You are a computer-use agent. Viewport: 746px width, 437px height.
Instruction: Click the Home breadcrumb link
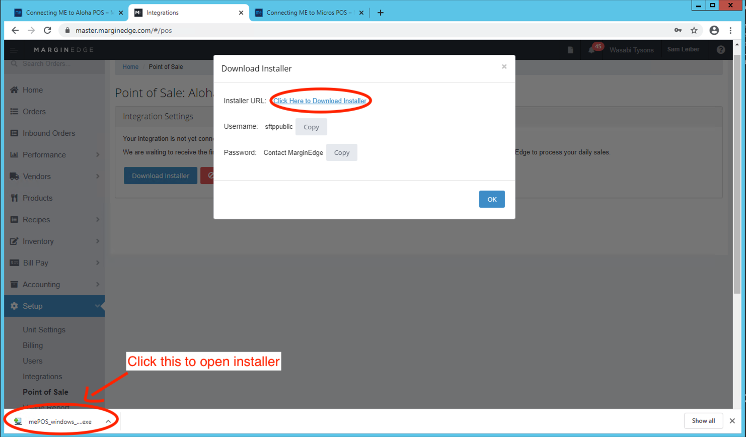[x=130, y=67]
